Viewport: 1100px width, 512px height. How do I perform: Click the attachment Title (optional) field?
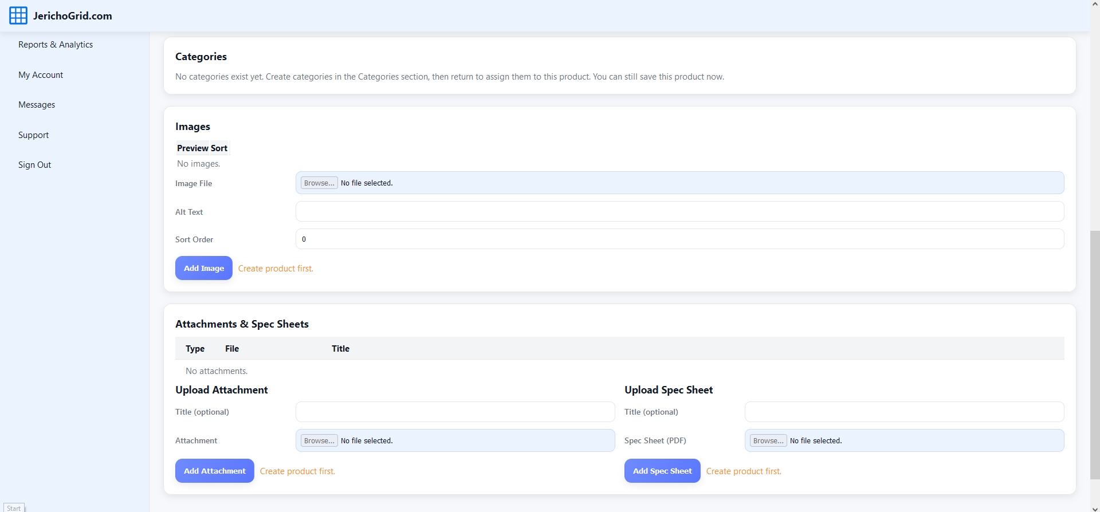pos(455,412)
